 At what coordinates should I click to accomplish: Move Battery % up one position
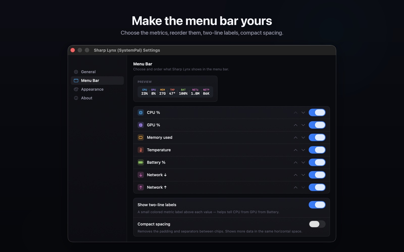(295, 163)
